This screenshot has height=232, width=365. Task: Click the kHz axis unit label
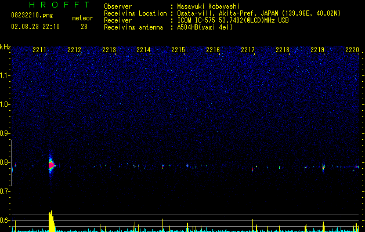point(5,47)
